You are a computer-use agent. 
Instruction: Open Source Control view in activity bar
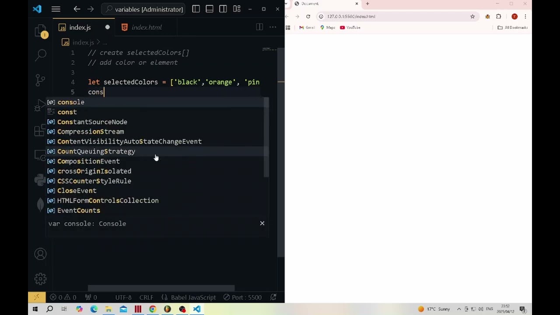click(41, 80)
